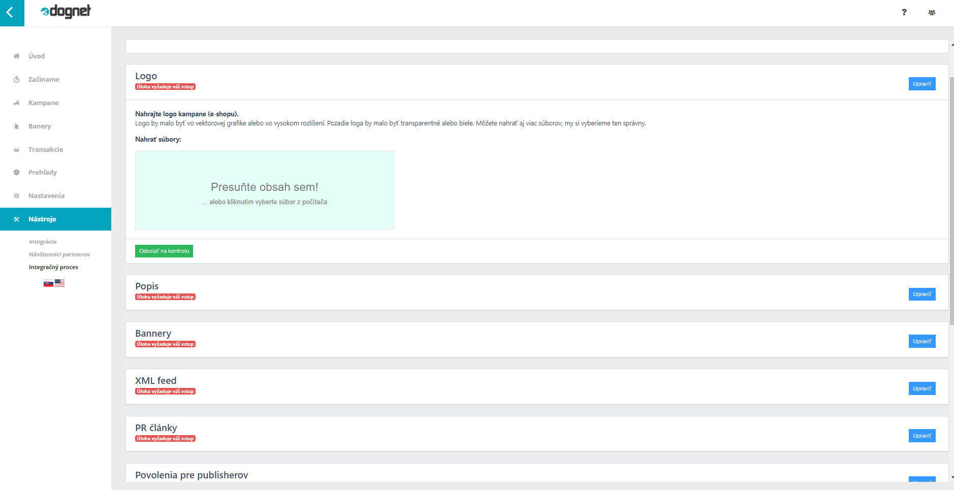Viewport: 954px width, 490px height.
Task: Open the user accounts icon
Action: tap(931, 13)
